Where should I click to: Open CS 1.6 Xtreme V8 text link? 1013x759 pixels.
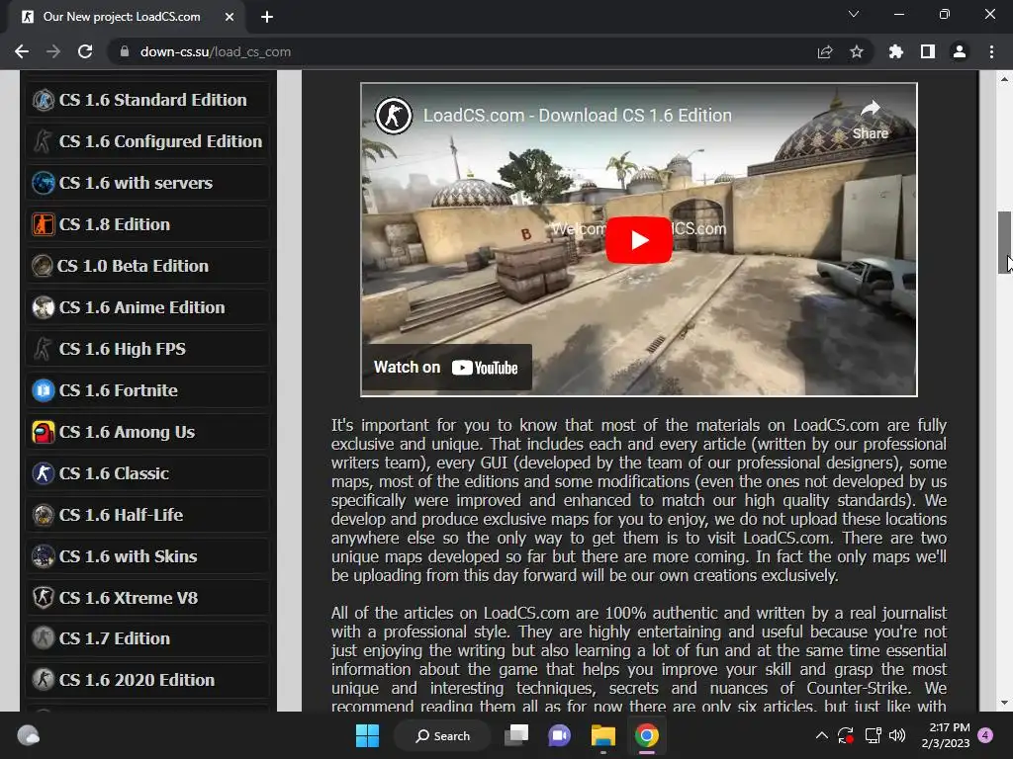129,598
